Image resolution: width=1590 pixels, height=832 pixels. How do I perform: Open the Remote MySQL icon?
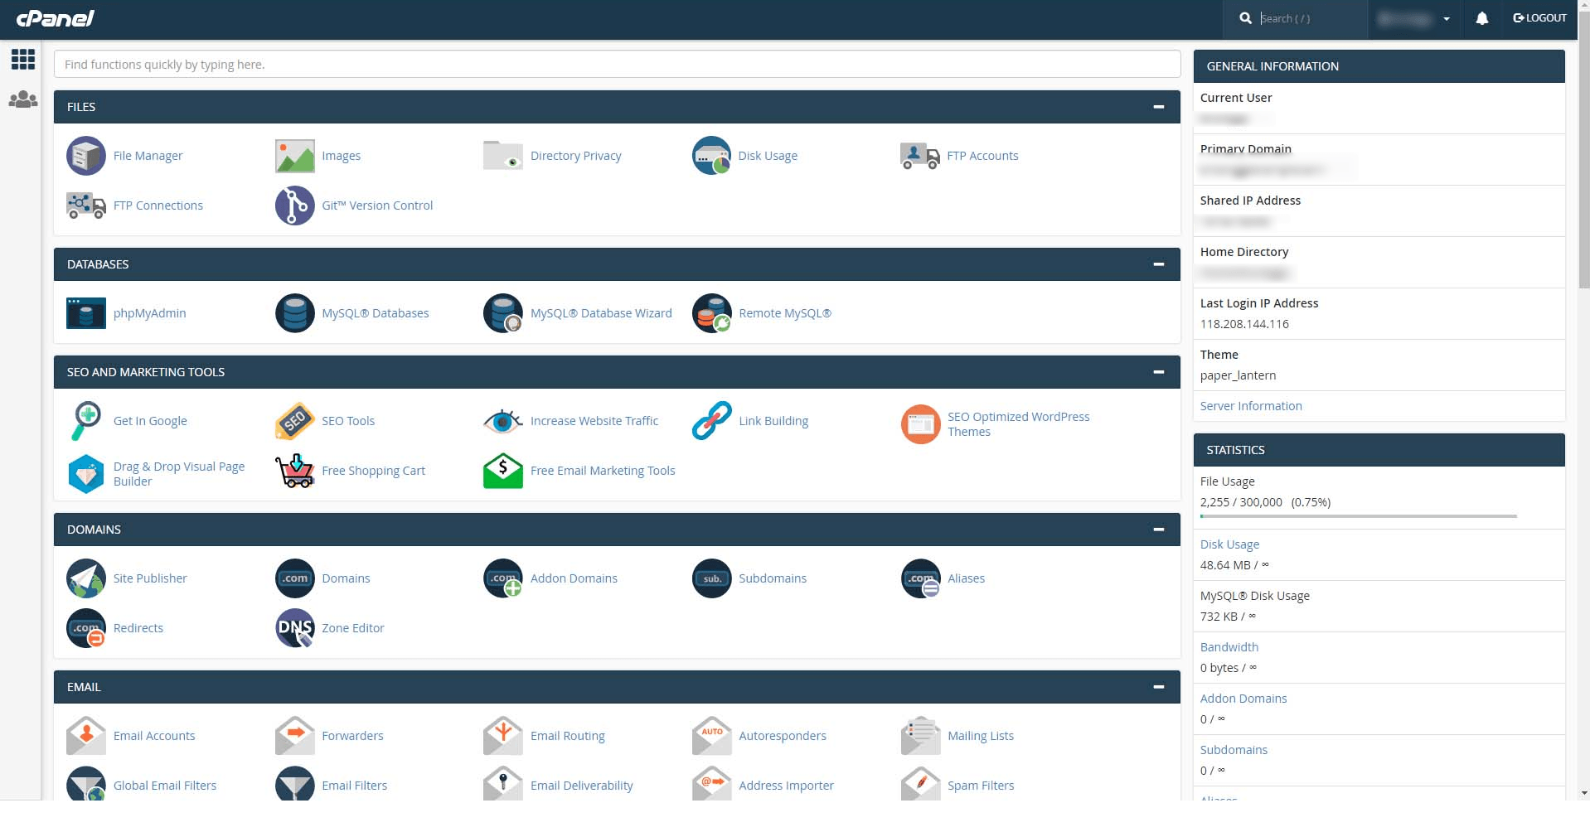click(712, 313)
